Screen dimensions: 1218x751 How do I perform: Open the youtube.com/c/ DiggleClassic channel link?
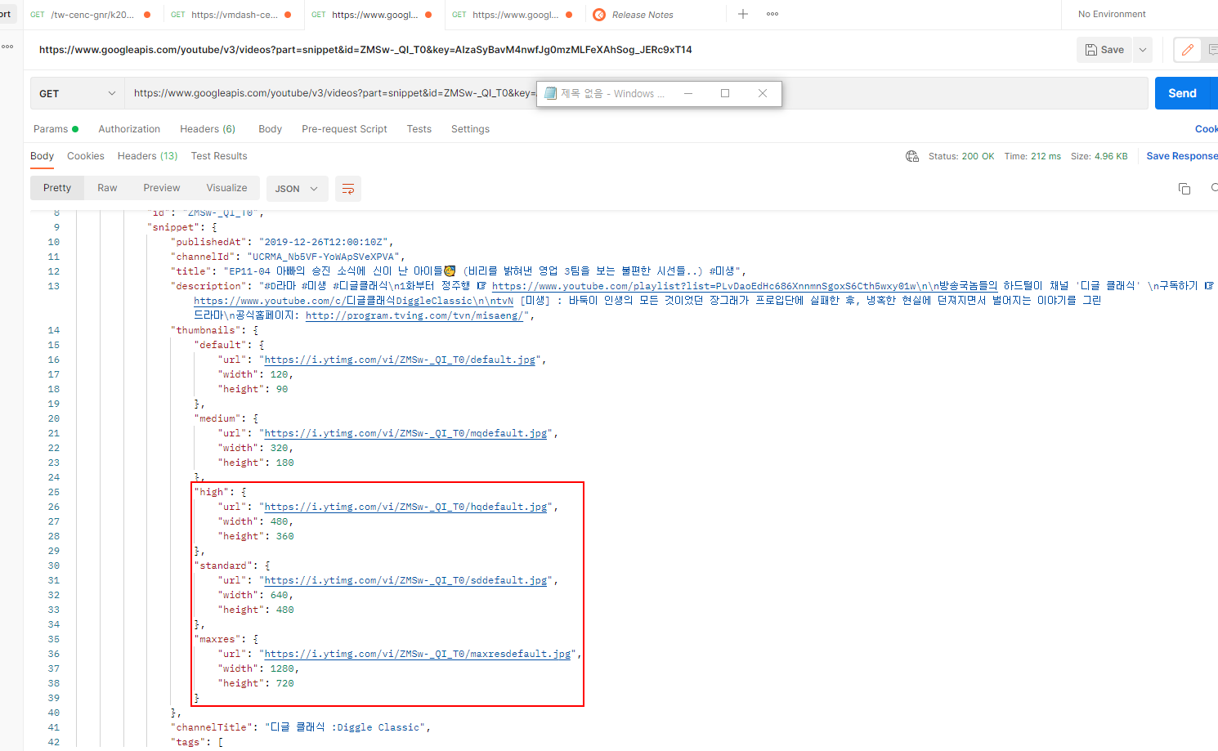(x=353, y=301)
